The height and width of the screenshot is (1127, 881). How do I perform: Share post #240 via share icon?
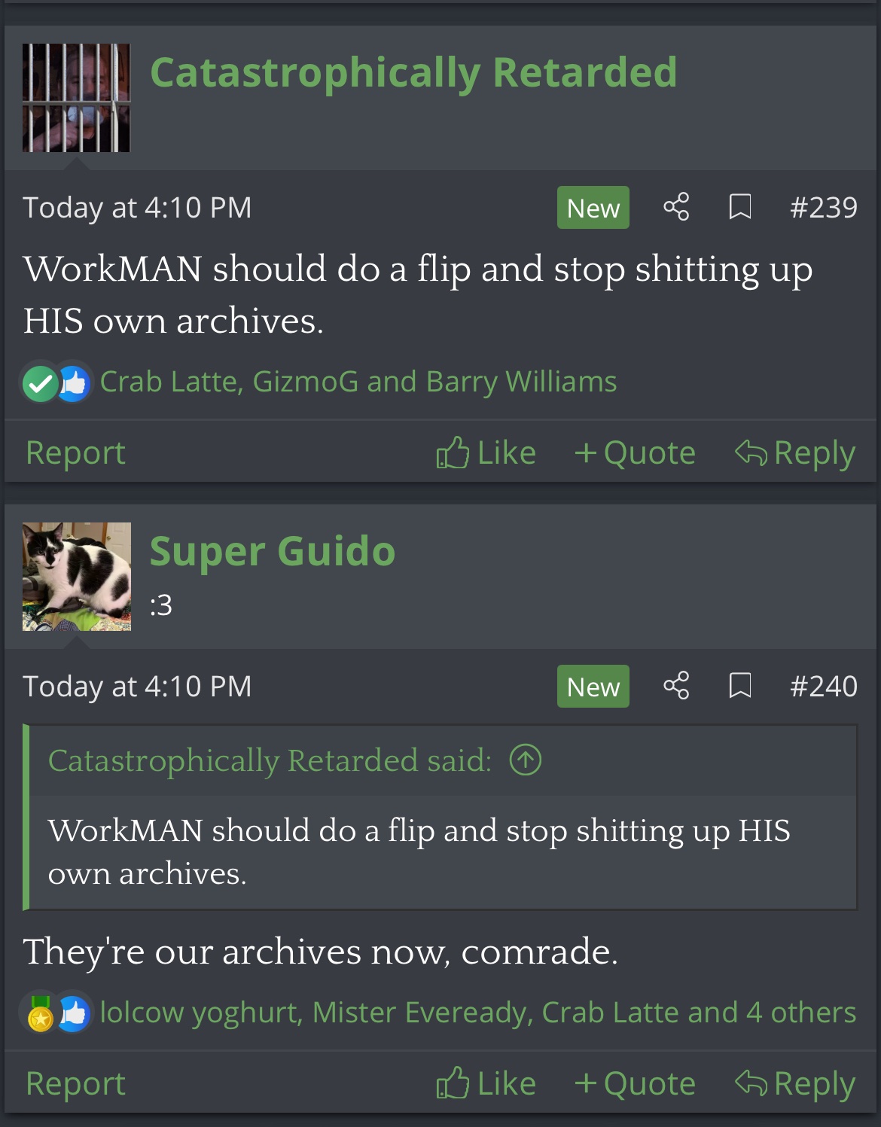tap(676, 686)
